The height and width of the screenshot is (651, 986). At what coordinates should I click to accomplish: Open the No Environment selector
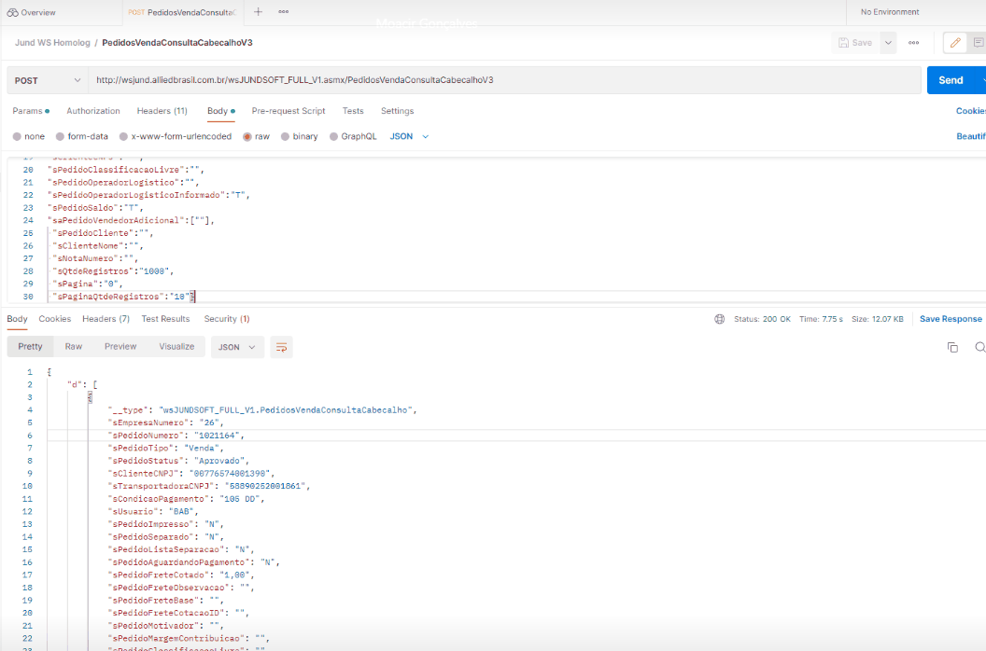click(915, 12)
